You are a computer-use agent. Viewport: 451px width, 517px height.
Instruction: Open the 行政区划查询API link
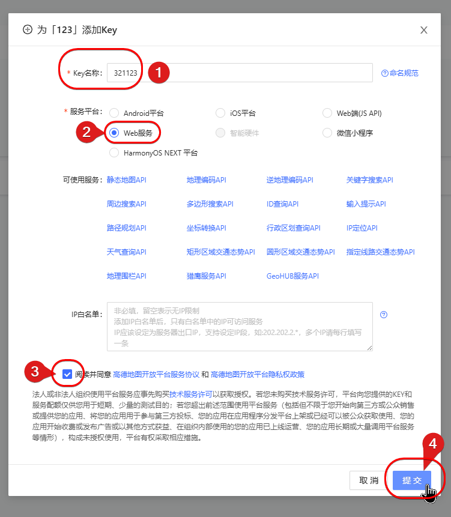(x=294, y=228)
